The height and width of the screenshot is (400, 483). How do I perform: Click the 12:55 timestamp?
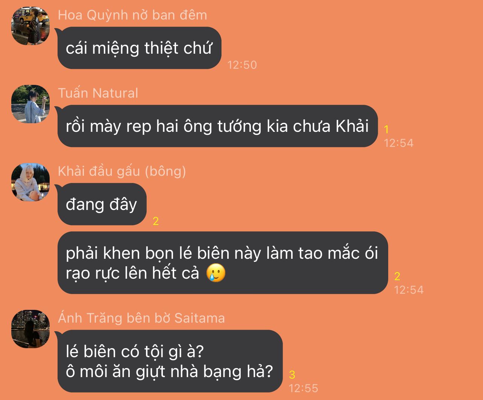[x=304, y=388]
